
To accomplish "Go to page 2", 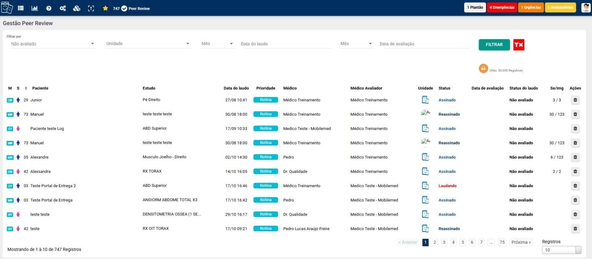I will (435, 242).
